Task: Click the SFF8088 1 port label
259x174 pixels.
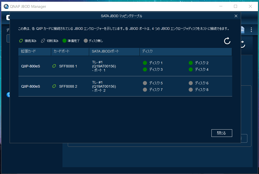Action: 68,66
